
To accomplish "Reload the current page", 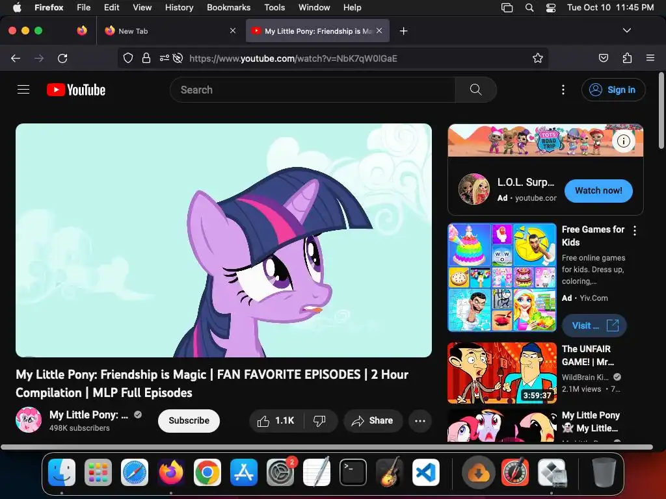I will [62, 58].
